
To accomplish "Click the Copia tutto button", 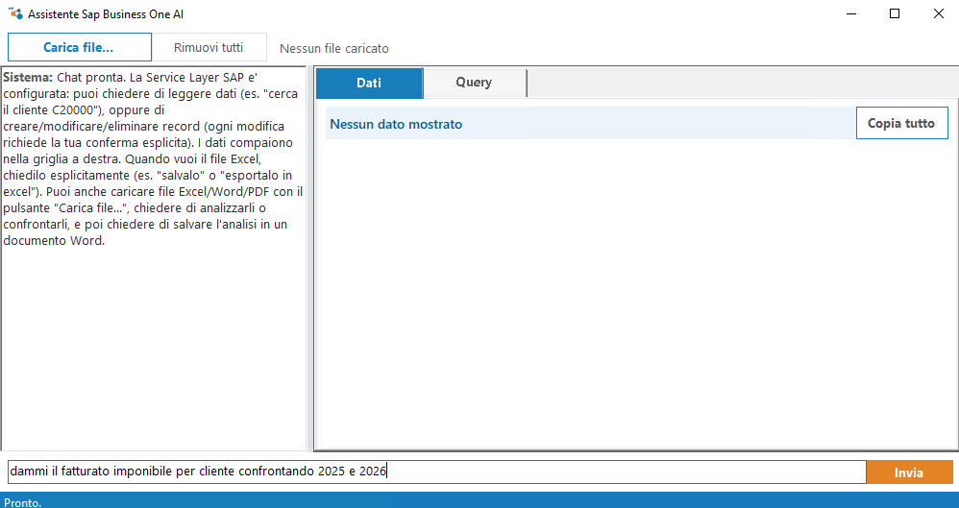I will point(901,123).
